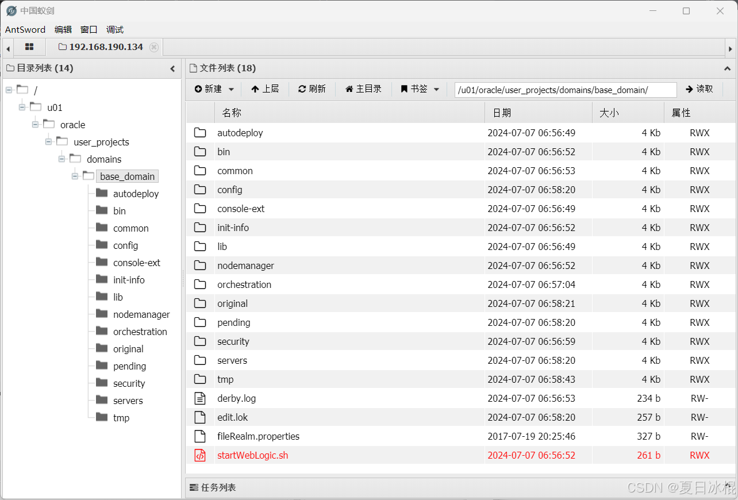The width and height of the screenshot is (738, 500).
Task: Click the security folder icon in the tree
Action: (102, 383)
